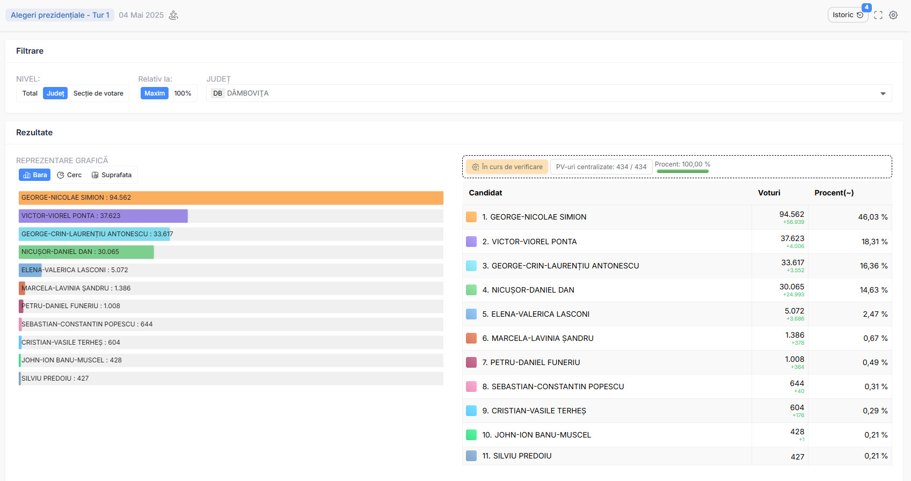Viewport: 911px width, 481px height.
Task: Select Secție de votare level
Action: click(x=98, y=93)
